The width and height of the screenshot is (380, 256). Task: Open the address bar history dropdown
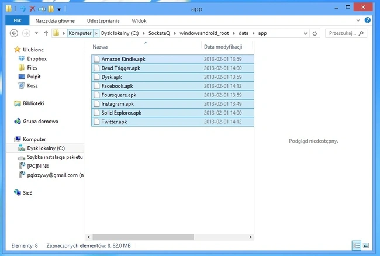coord(305,33)
